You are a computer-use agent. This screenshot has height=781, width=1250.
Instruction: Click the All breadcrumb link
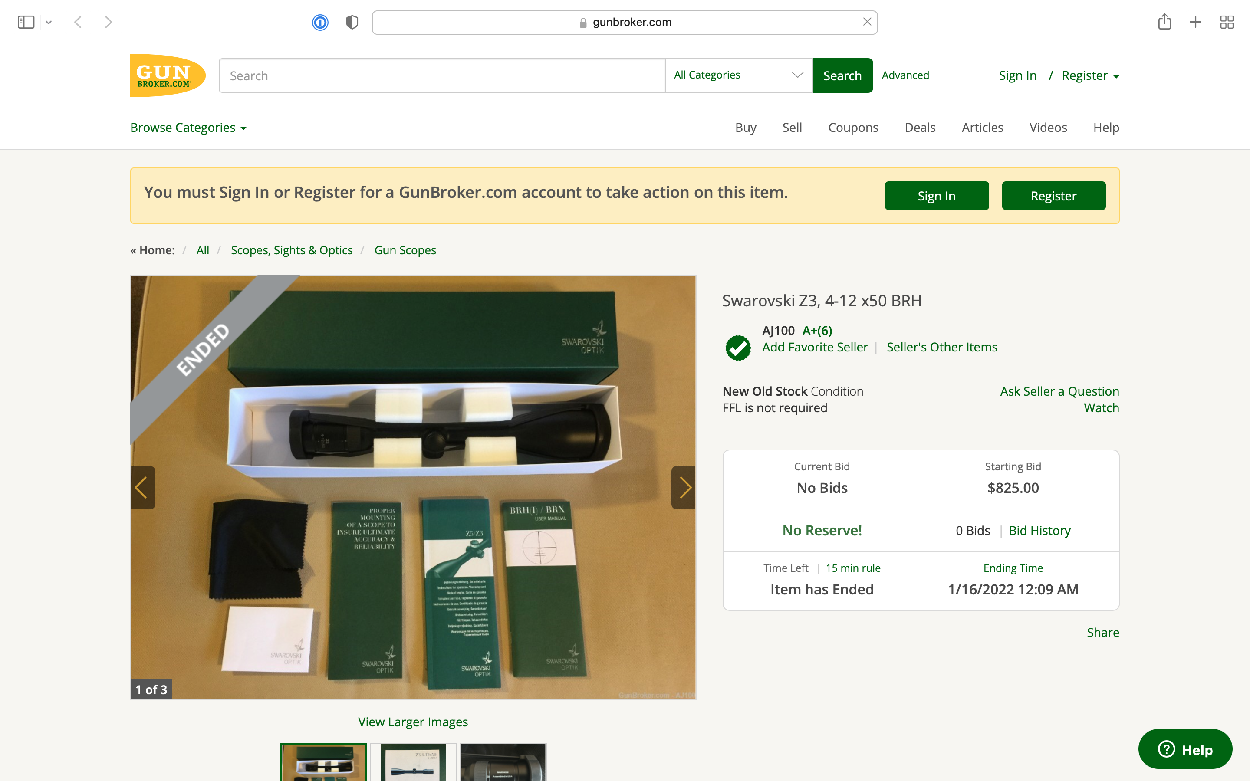tap(203, 250)
